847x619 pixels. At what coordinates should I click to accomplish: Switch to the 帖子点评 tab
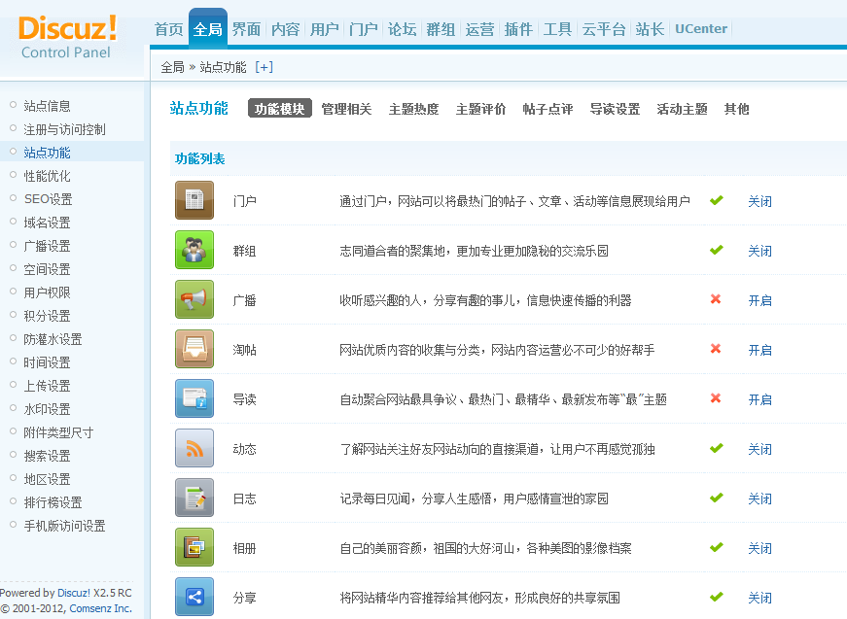point(547,109)
